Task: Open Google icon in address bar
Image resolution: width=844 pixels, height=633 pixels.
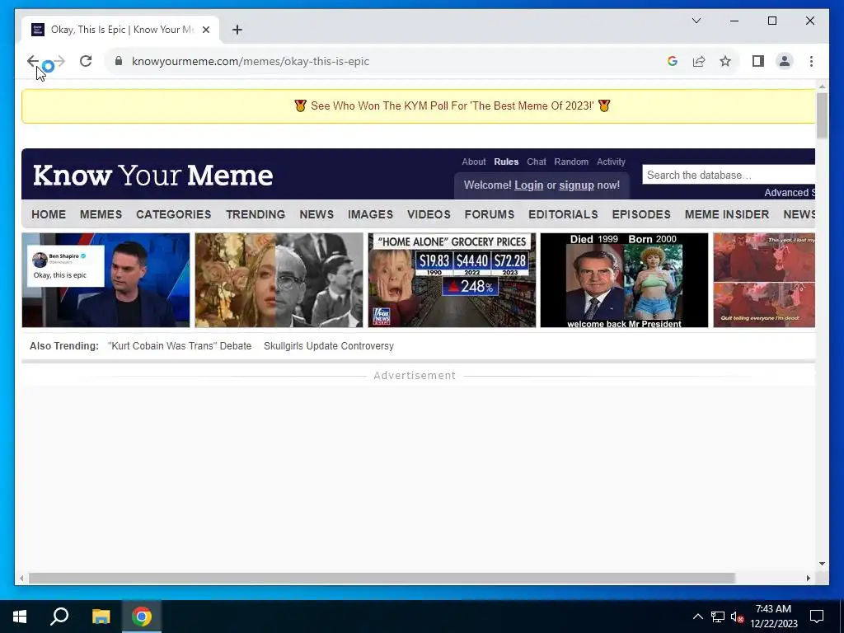Action: pyautogui.click(x=673, y=61)
